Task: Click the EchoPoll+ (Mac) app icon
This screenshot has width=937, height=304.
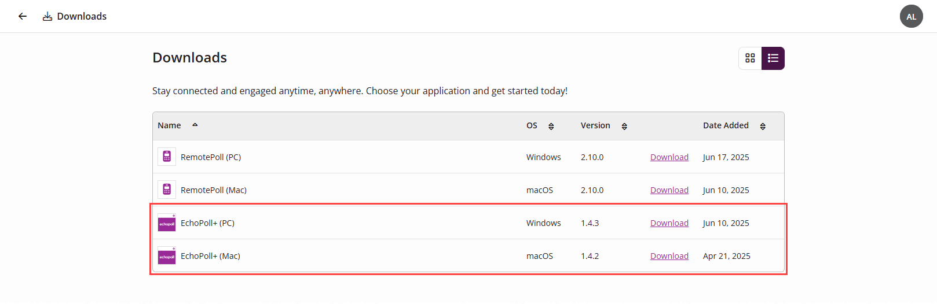Action: click(x=167, y=255)
